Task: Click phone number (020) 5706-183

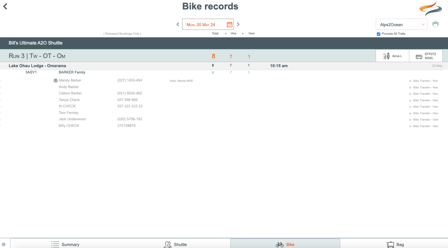Action: point(130,119)
